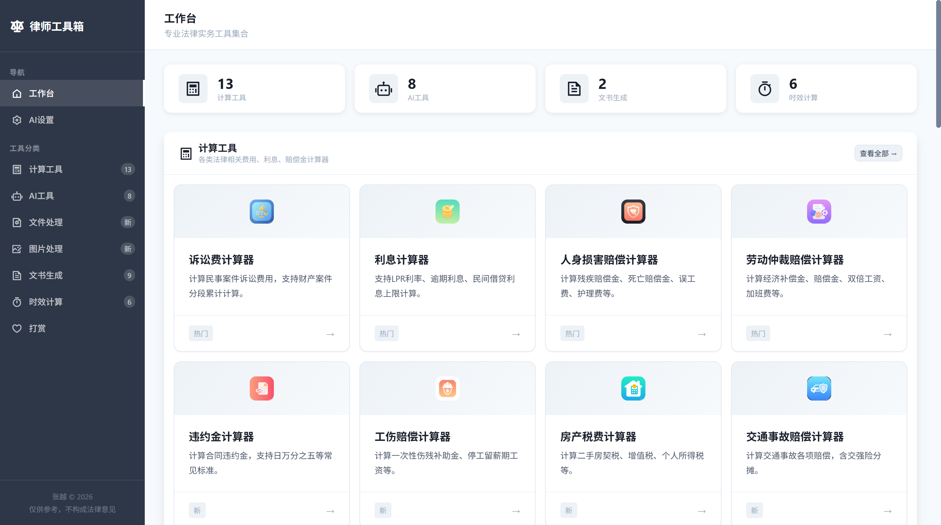Click the 违约金计算器 red document icon
The image size is (941, 525).
(261, 388)
